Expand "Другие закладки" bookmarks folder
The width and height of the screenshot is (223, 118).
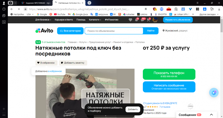[x=209, y=14]
